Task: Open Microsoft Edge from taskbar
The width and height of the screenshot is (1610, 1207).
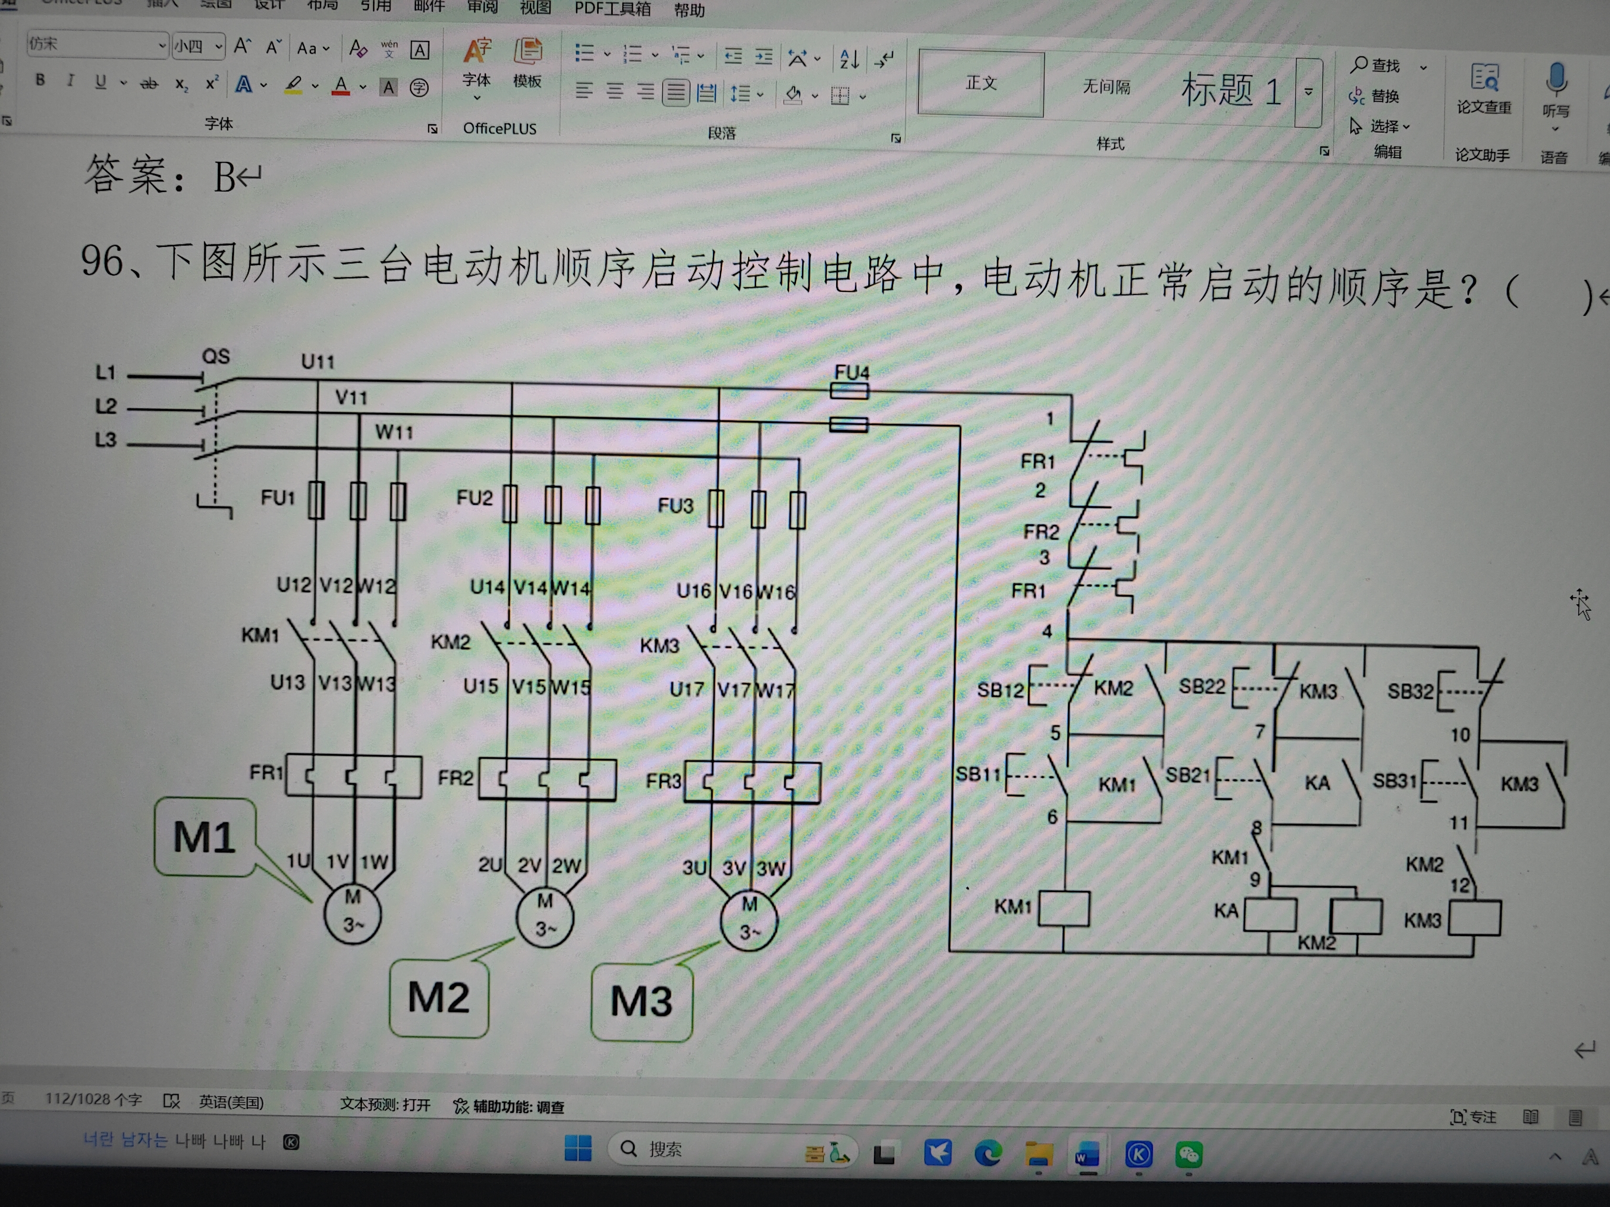Action: point(988,1153)
